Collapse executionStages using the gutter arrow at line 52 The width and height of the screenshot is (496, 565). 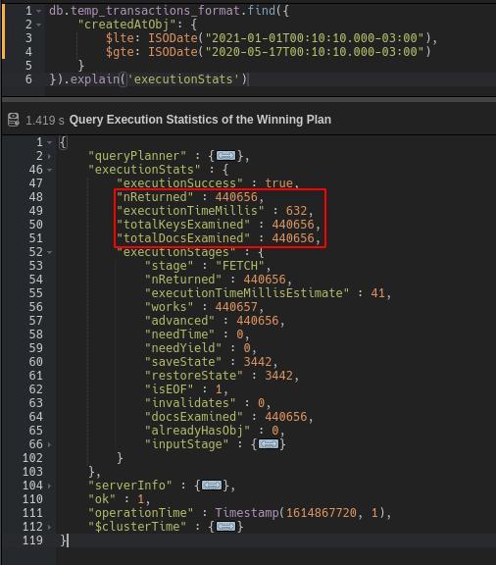(x=50, y=252)
